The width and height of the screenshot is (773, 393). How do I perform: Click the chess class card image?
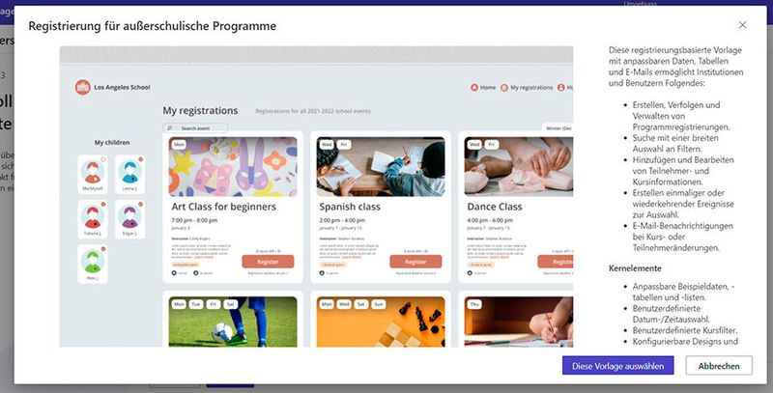click(x=381, y=322)
